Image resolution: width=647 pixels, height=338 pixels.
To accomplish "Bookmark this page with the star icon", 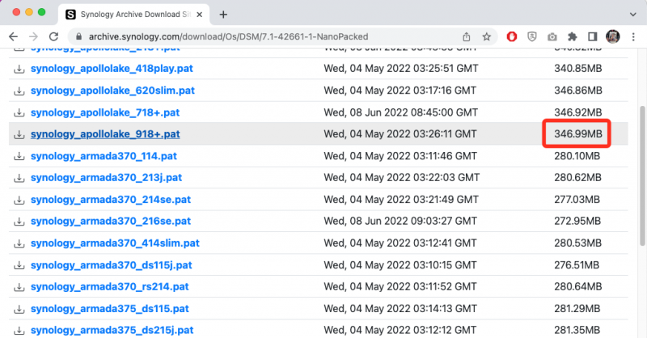I will click(487, 36).
